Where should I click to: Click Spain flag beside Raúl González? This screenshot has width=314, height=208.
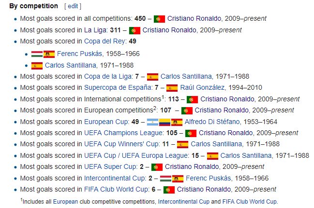pos(172,88)
